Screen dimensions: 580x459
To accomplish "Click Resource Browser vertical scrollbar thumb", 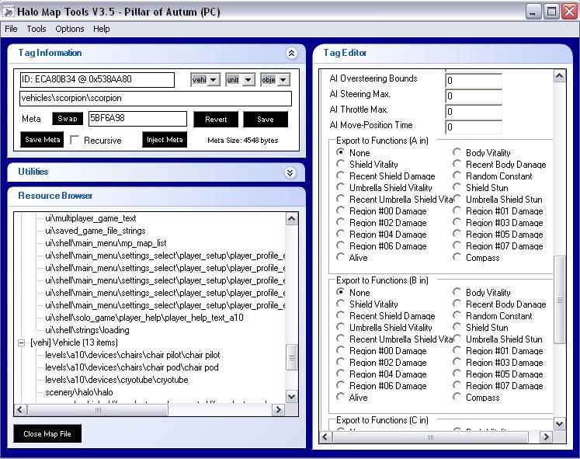I will coord(291,357).
